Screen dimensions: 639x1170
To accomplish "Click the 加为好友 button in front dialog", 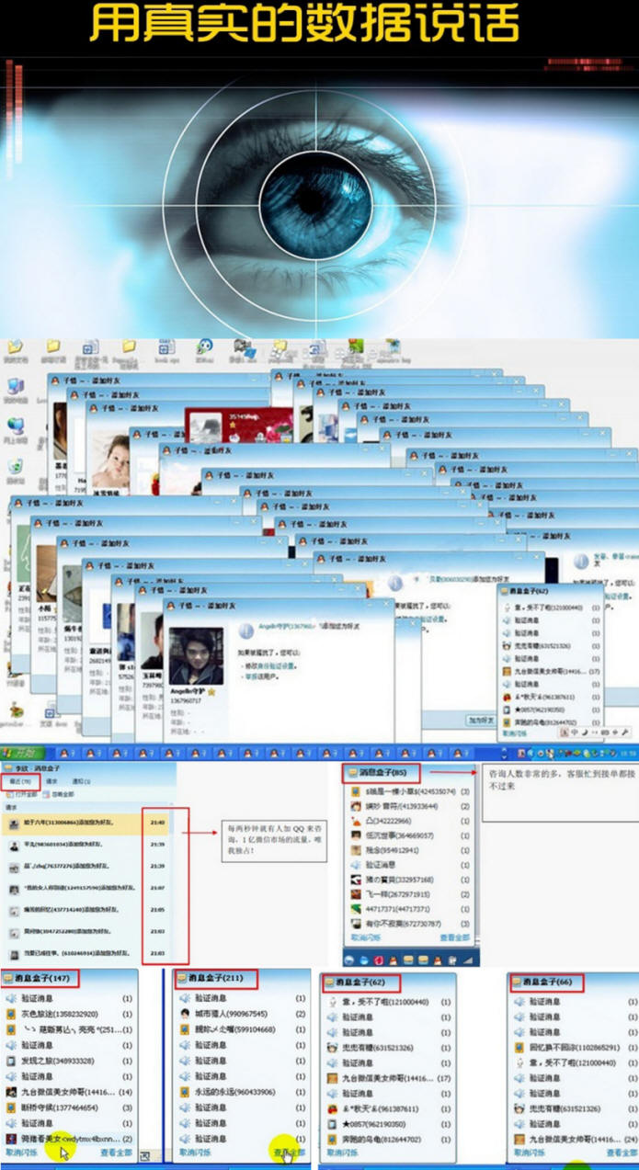I will (x=480, y=721).
